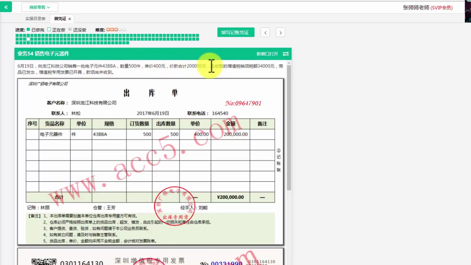Click the handler name 刘能
This screenshot has width=471, height=265.
click(x=203, y=208)
